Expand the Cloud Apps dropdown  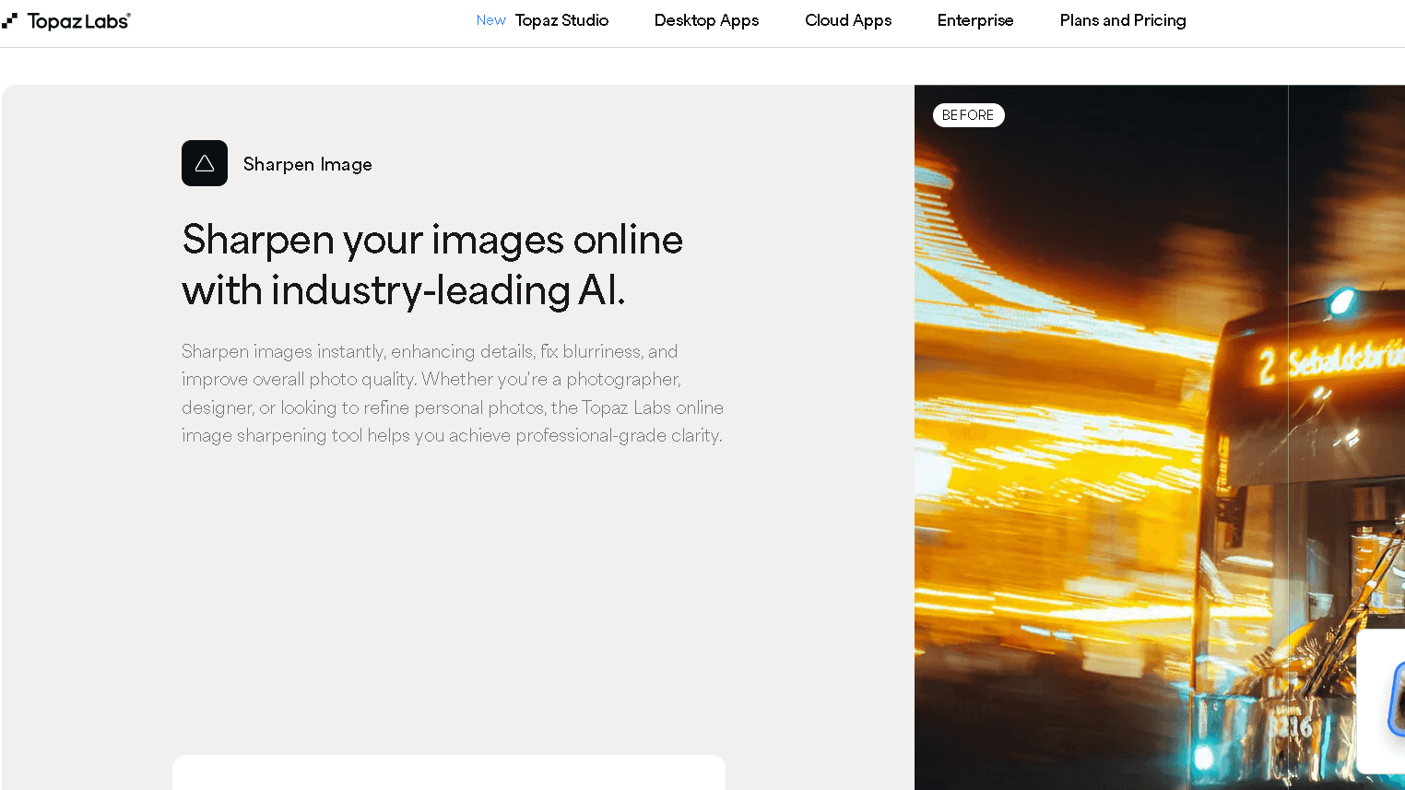click(x=847, y=20)
